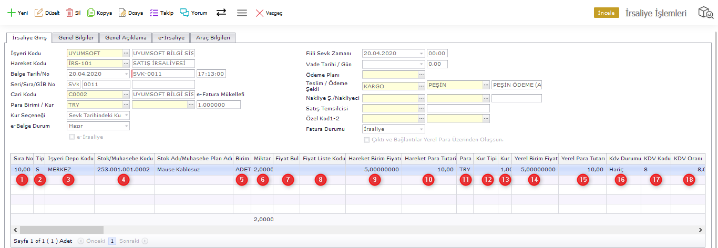The image size is (718, 248).
Task: Click the swap arrows toolbar icon
Action: (221, 13)
